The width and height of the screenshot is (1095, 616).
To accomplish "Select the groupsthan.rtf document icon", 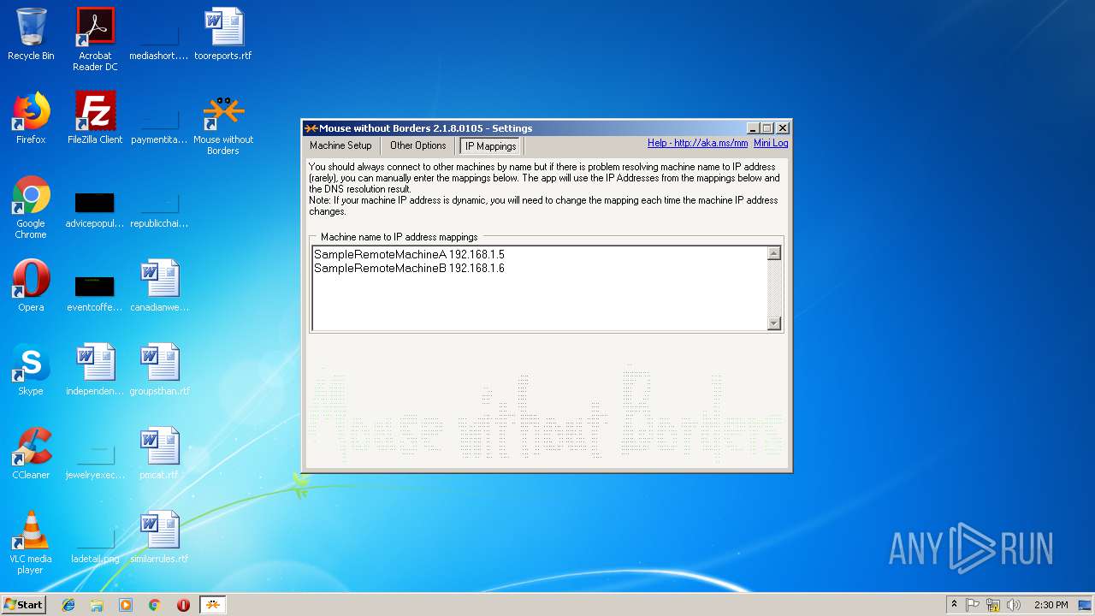I will point(159,370).
